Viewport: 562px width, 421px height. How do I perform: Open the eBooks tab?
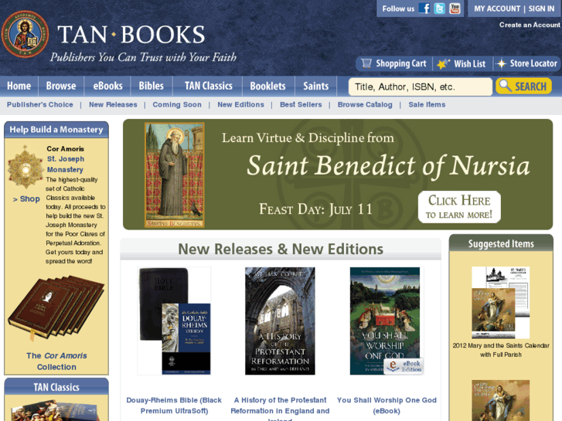coord(107,86)
